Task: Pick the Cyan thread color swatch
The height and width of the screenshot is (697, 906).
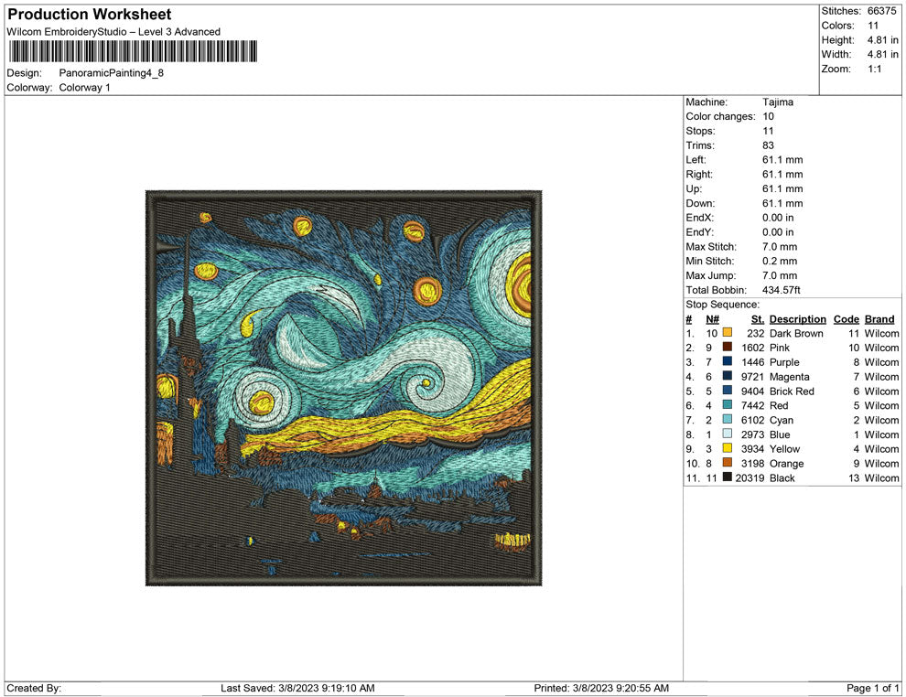Action: (x=728, y=419)
